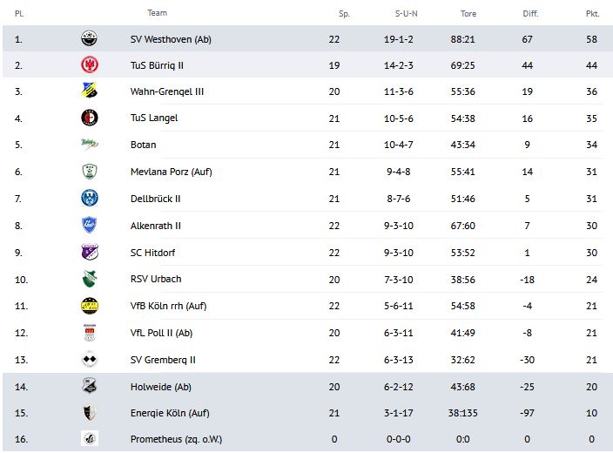
Task: Click the Tore column header
Action: 468,14
